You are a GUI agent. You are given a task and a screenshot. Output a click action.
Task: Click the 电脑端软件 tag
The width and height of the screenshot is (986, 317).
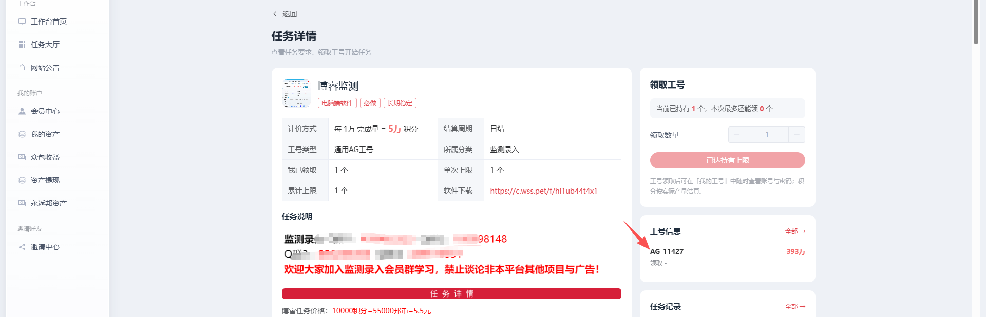337,103
